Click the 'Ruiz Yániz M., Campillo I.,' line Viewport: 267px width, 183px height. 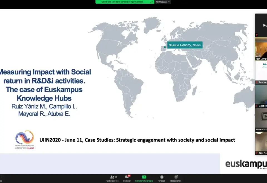pos(44,106)
